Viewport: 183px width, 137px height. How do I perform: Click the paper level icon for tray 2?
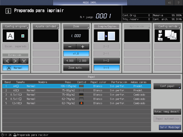81,90
